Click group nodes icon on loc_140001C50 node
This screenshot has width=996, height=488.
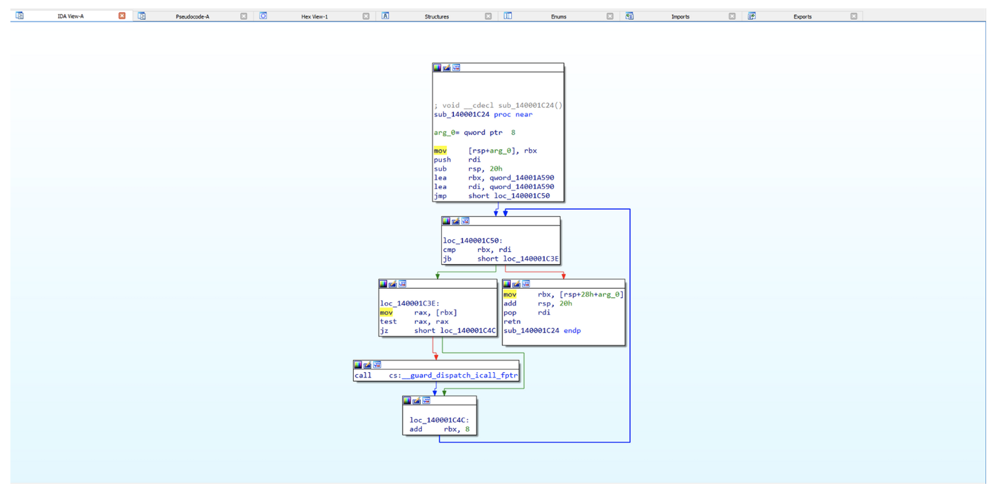tap(465, 221)
